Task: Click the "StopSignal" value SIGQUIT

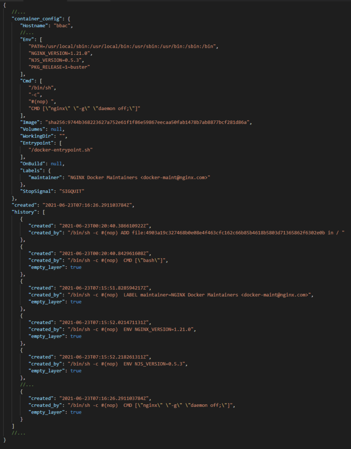Action: (x=73, y=191)
